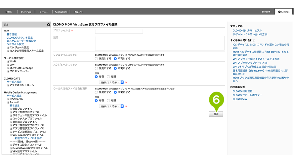This screenshot has width=294, height=165.
Task: Open ジオサイト設定 link
Action: [x=15, y=44]
